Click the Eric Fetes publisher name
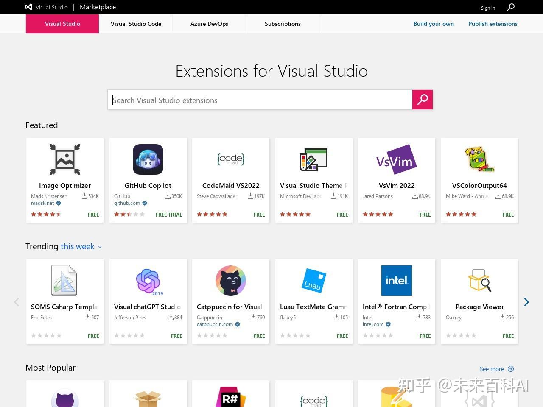This screenshot has width=543, height=407. tap(41, 318)
